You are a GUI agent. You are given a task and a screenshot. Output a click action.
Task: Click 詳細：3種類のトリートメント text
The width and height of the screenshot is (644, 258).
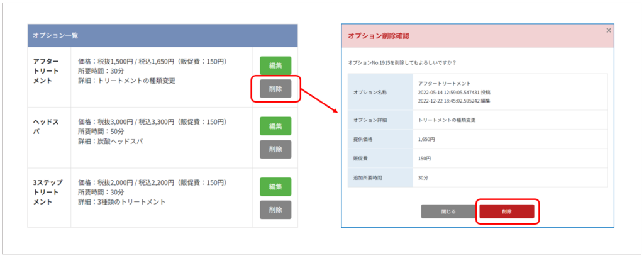pos(121,202)
